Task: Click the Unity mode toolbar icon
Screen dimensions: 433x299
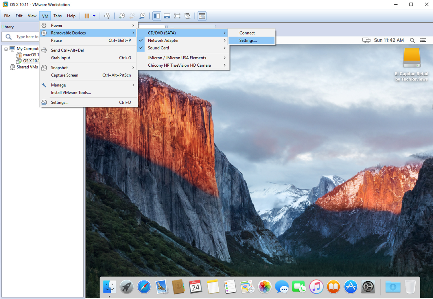Action: [187, 16]
